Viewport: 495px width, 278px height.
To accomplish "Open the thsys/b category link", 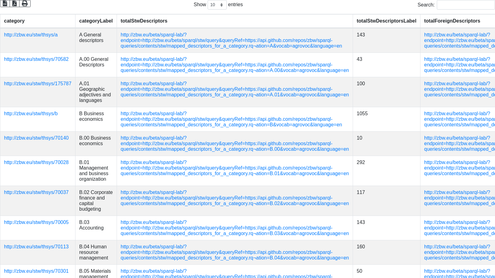I will point(31,114).
